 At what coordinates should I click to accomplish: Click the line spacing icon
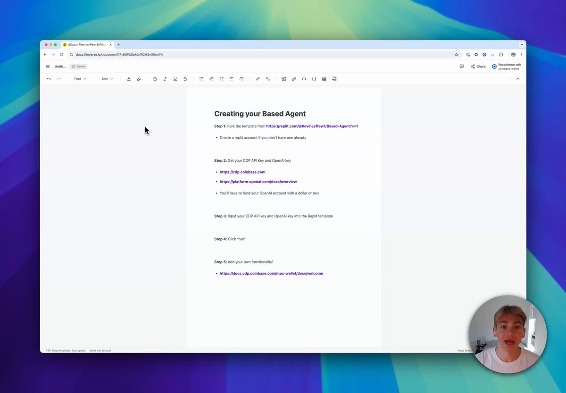tap(241, 79)
